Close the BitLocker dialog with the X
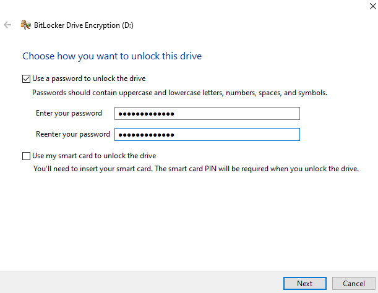Image resolution: width=378 pixels, height=293 pixels. point(372,6)
